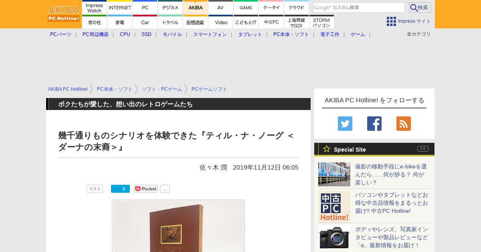This screenshot has height=252, width=481.
Task: Open the Twitter follow icon
Action: click(345, 124)
